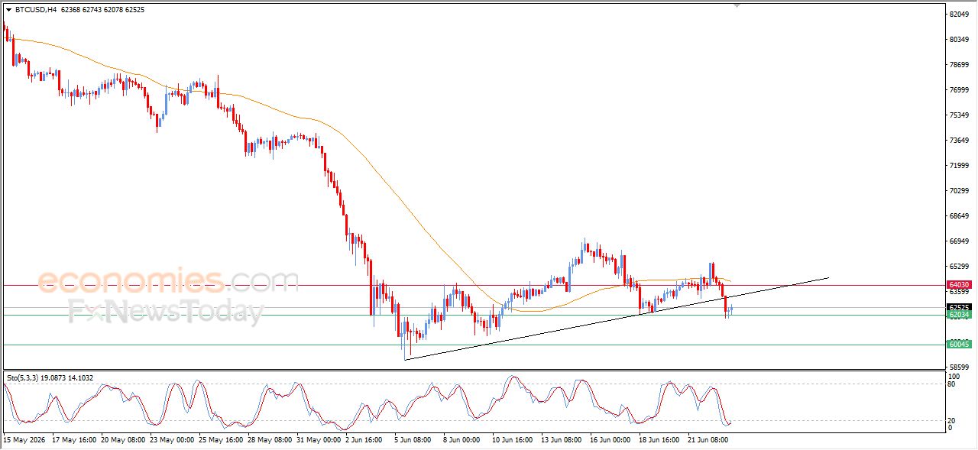Viewport: 978px width, 450px height.
Task: Click the 66949 price axis label
Action: coord(960,241)
